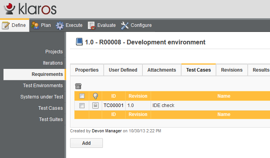The image size is (270, 158).
Task: Click the blue book requirement icon
Action: click(x=79, y=42)
